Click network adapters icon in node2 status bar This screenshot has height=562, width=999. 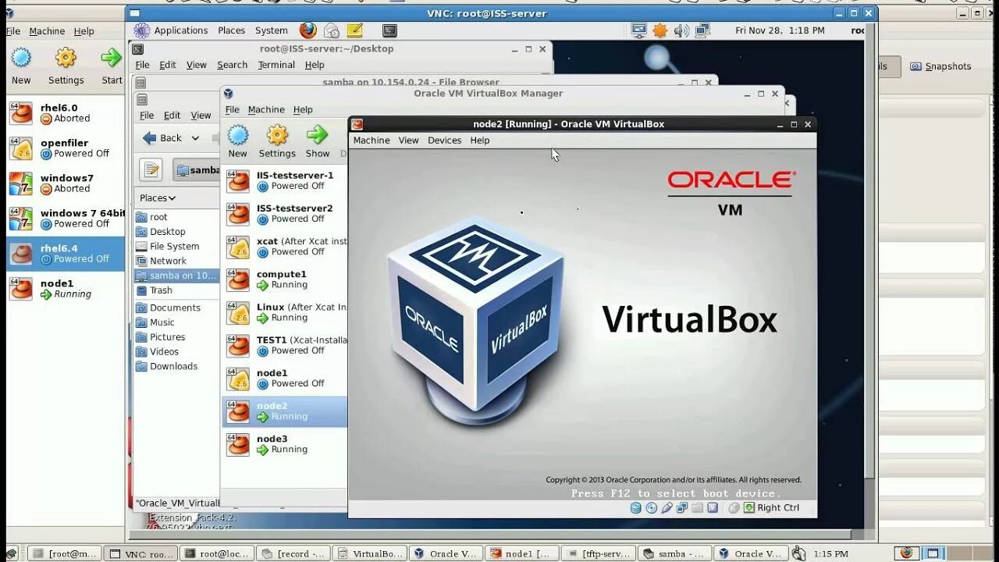(x=681, y=507)
